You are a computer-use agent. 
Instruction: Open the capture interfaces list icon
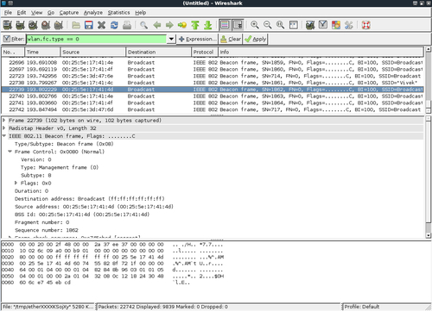(8, 25)
